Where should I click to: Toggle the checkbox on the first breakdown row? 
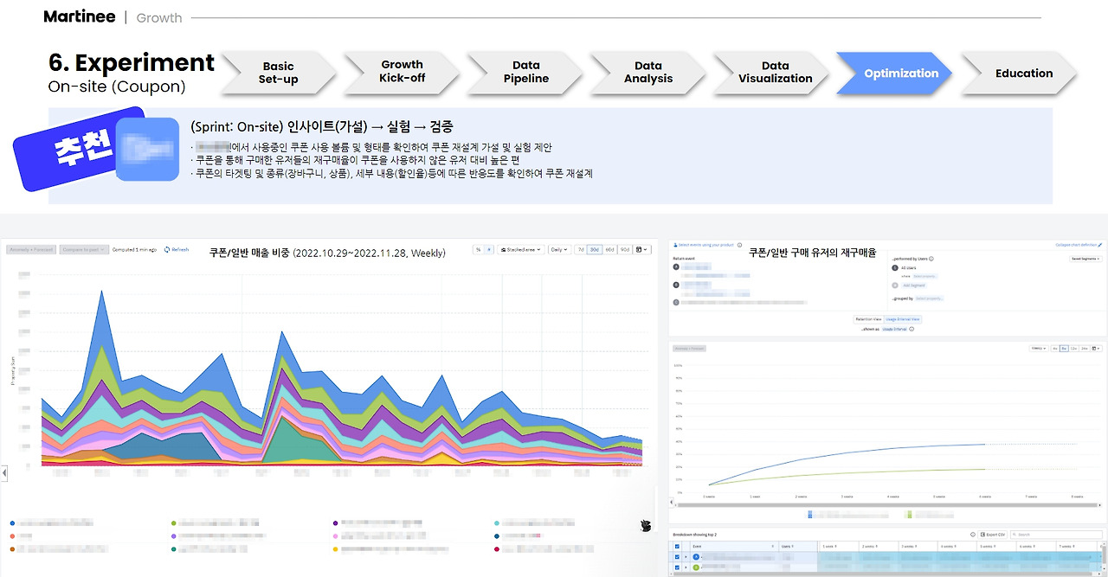tap(678, 557)
